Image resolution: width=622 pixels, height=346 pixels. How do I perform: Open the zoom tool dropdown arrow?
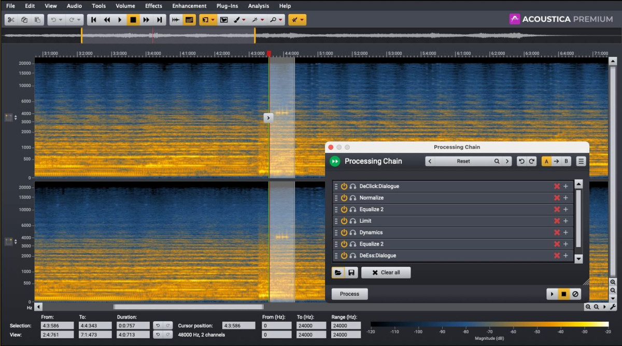(281, 20)
